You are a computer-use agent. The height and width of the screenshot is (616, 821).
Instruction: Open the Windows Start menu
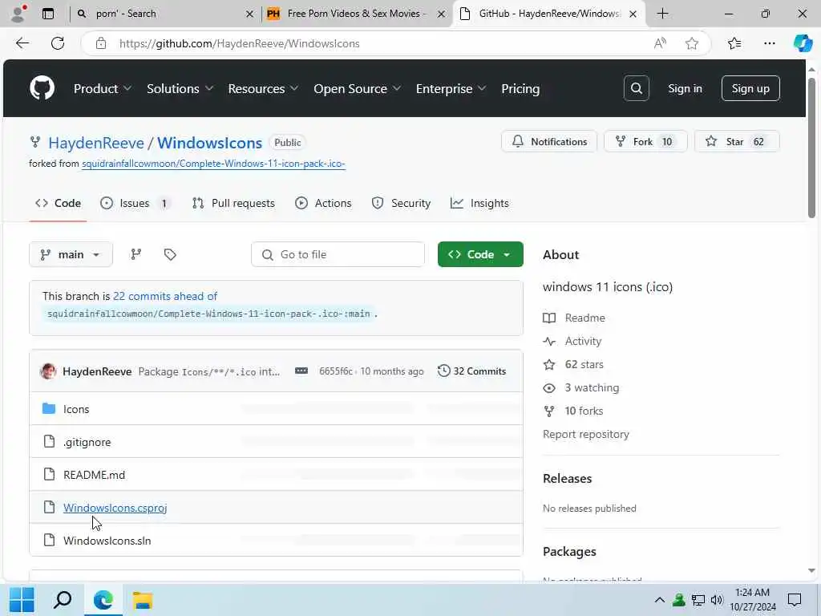tap(22, 600)
